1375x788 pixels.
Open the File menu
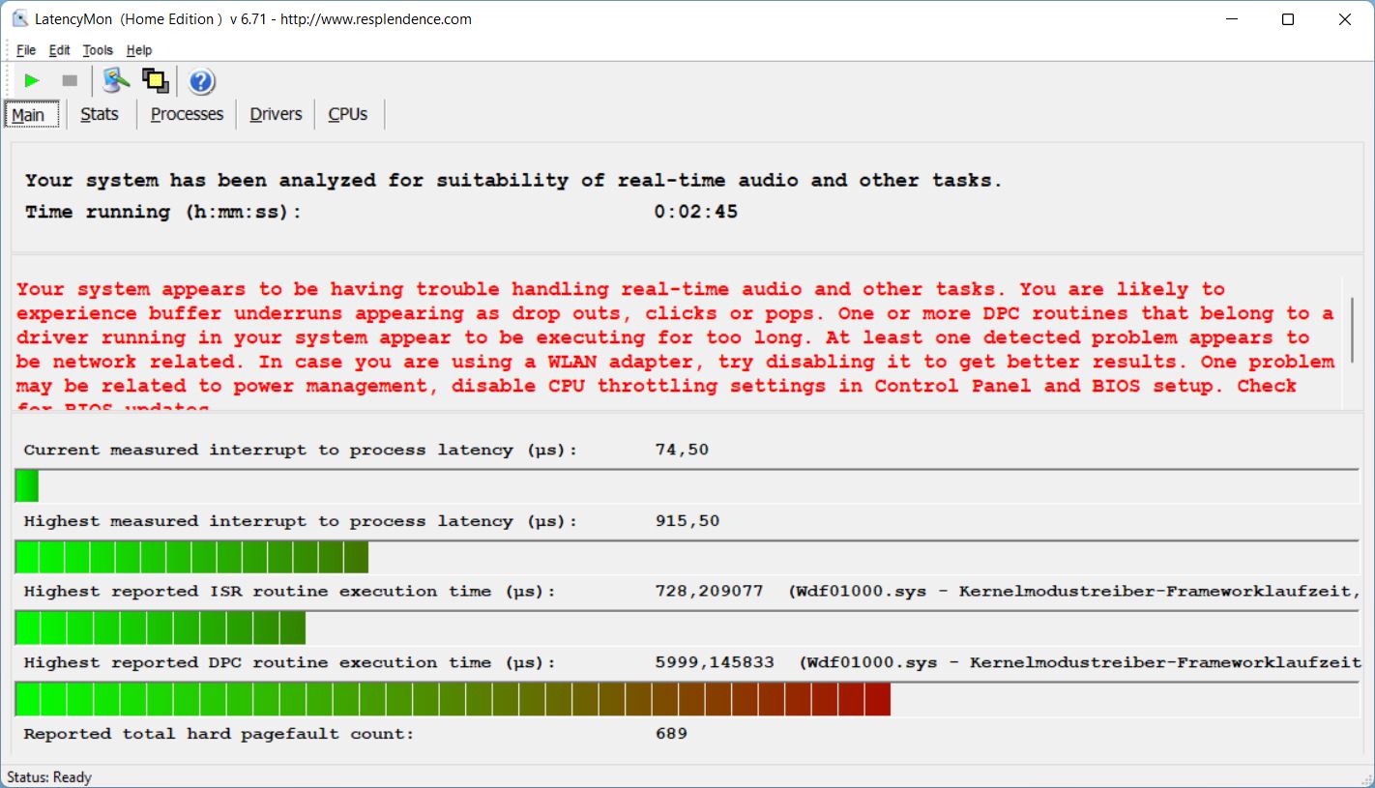pyautogui.click(x=26, y=50)
